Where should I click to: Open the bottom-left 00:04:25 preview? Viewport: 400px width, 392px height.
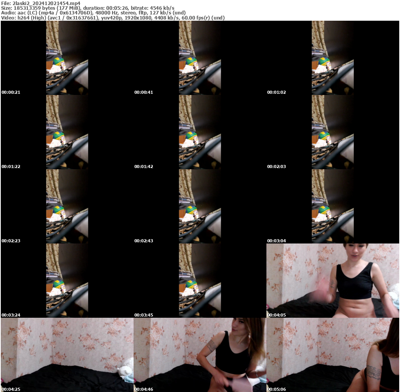coord(66,354)
